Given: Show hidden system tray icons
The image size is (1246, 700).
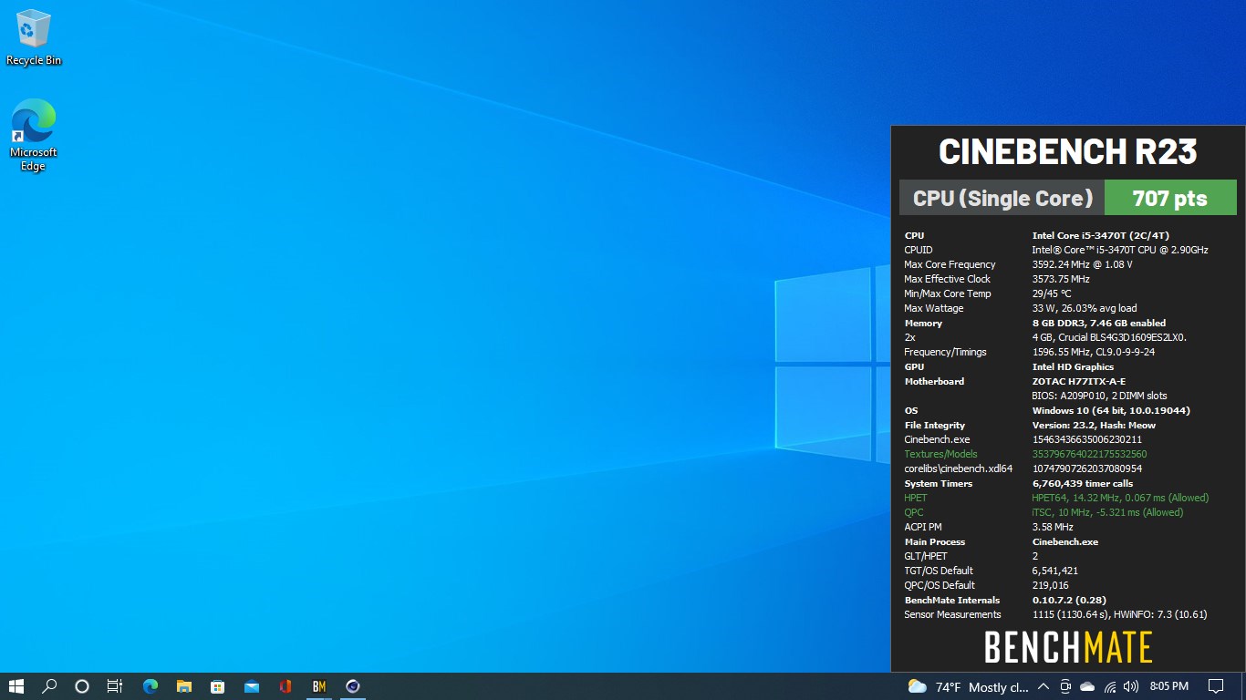Looking at the screenshot, I should click(x=1043, y=686).
